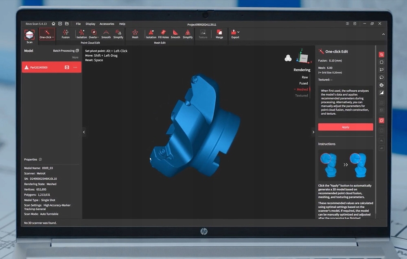
Task: Open the Merge tool
Action: (219, 33)
